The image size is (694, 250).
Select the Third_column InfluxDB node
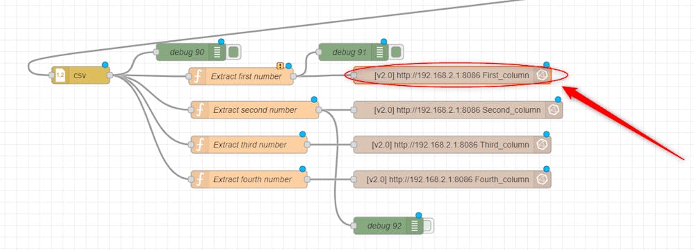pos(452,145)
